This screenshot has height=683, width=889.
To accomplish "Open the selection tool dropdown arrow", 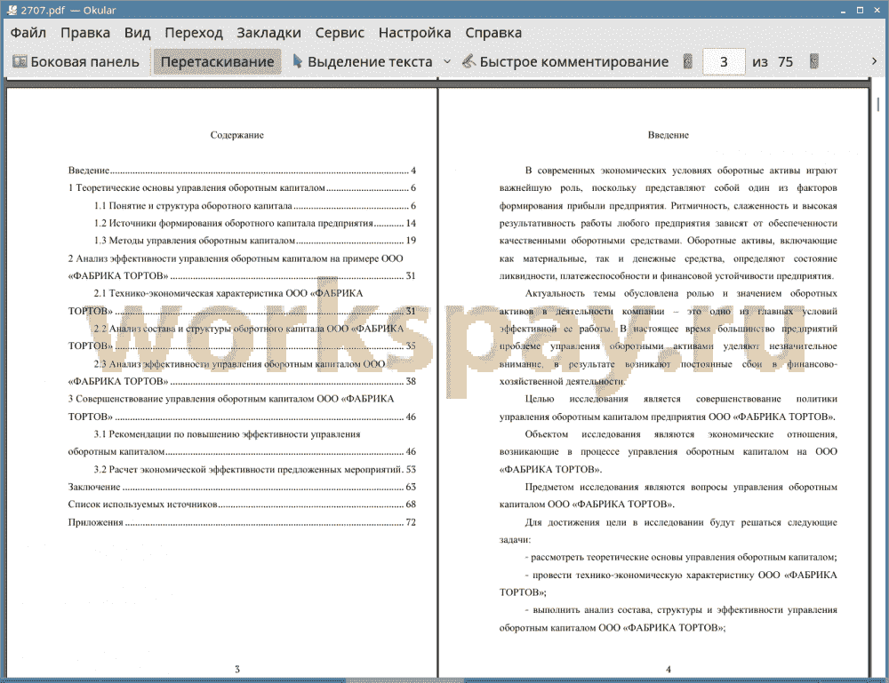I will (x=447, y=62).
